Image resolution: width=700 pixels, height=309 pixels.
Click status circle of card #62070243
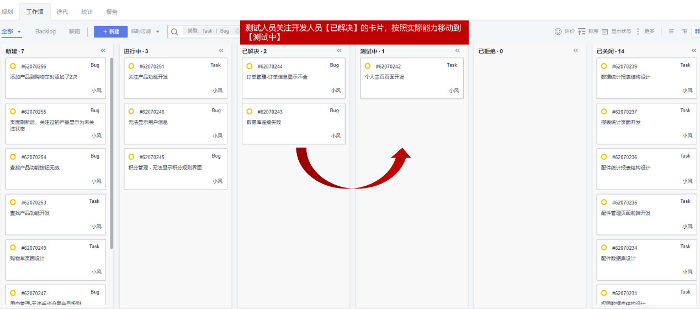[249, 111]
